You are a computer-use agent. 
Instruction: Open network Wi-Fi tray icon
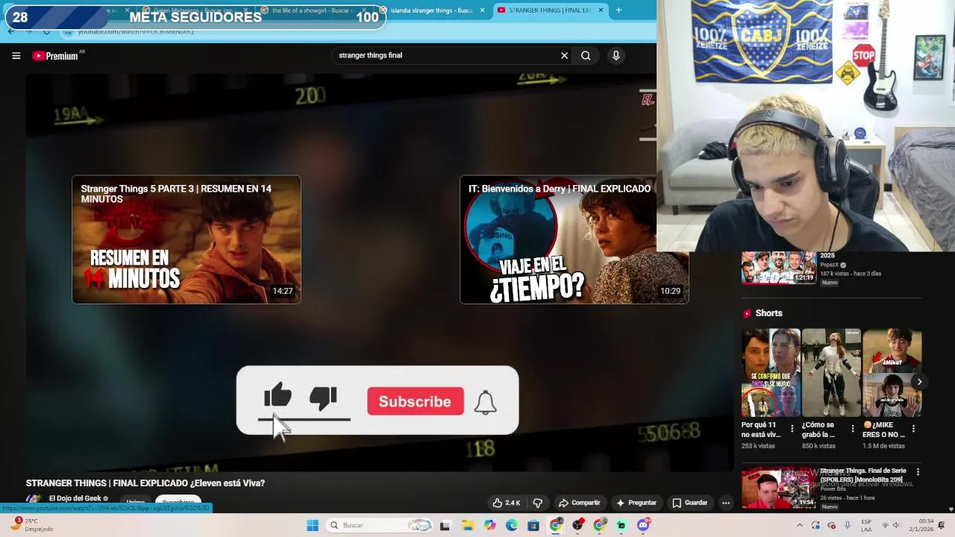coord(885,525)
